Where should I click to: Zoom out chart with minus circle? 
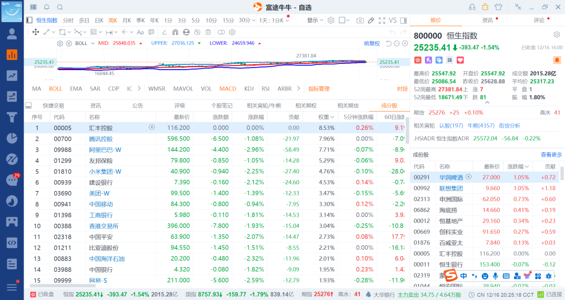tap(397, 43)
